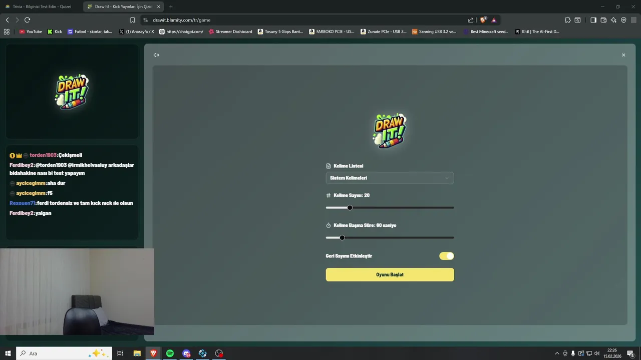The image size is (641, 360).
Task: Click the Kelime Başına Süre slider handle
Action: click(x=342, y=237)
